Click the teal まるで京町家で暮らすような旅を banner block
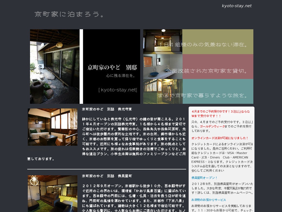The width and height of the screenshot is (282, 212). point(218,91)
